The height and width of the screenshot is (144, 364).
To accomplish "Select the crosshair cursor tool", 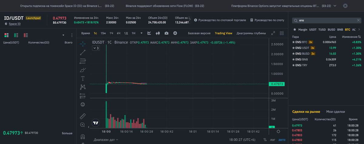I will pos(83,44).
